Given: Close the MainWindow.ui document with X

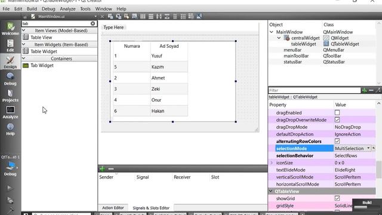Looking at the screenshot, I should pyautogui.click(x=102, y=17).
